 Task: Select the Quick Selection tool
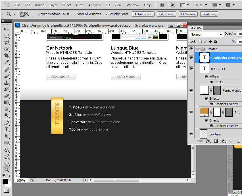(x=7, y=49)
